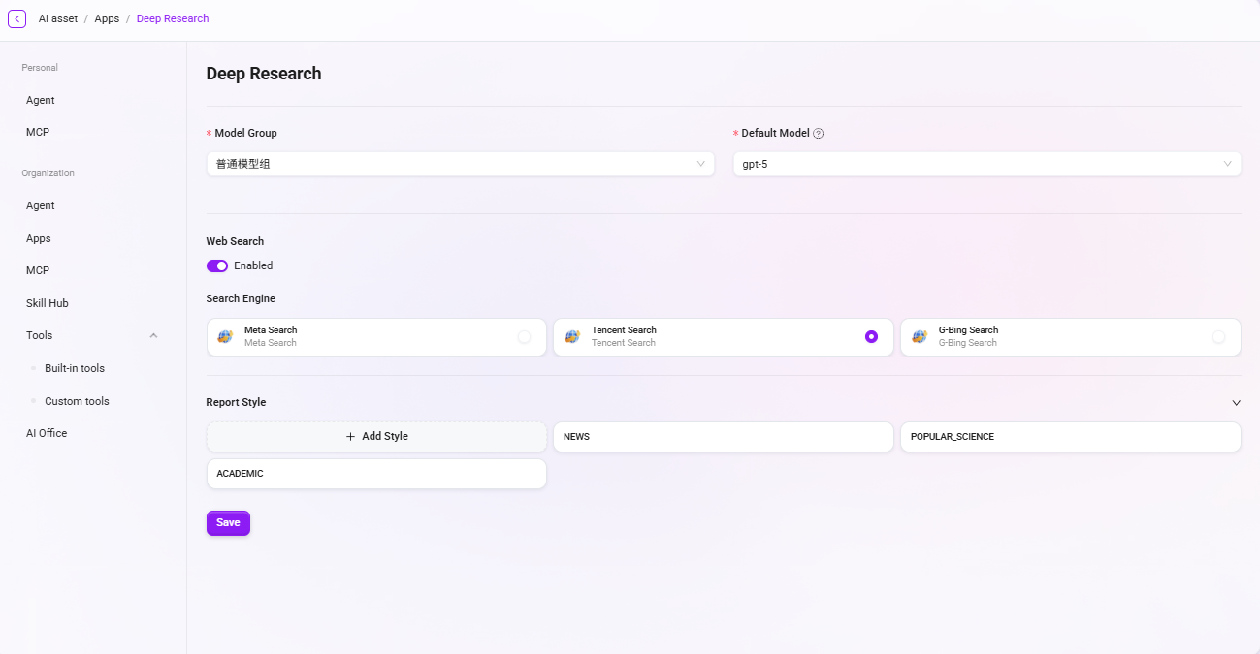1260x654 pixels.
Task: Collapse the Tools sidebar group chevron
Action: pos(153,335)
